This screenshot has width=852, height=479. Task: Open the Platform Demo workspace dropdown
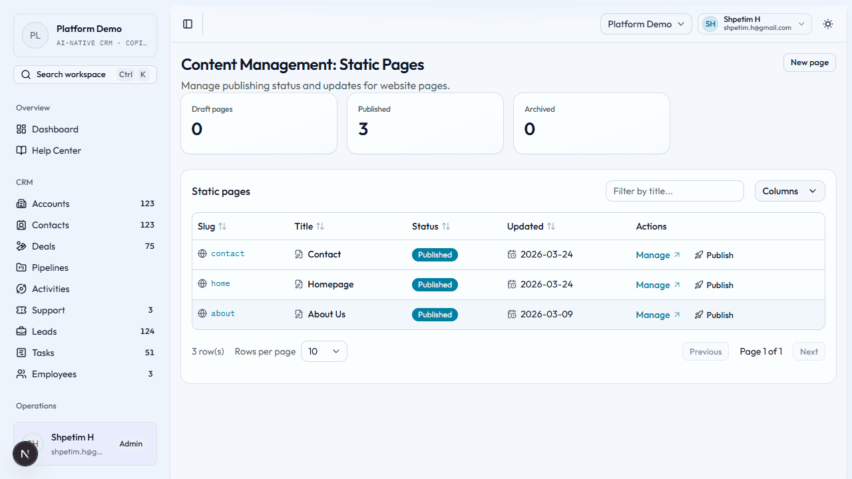pyautogui.click(x=645, y=24)
